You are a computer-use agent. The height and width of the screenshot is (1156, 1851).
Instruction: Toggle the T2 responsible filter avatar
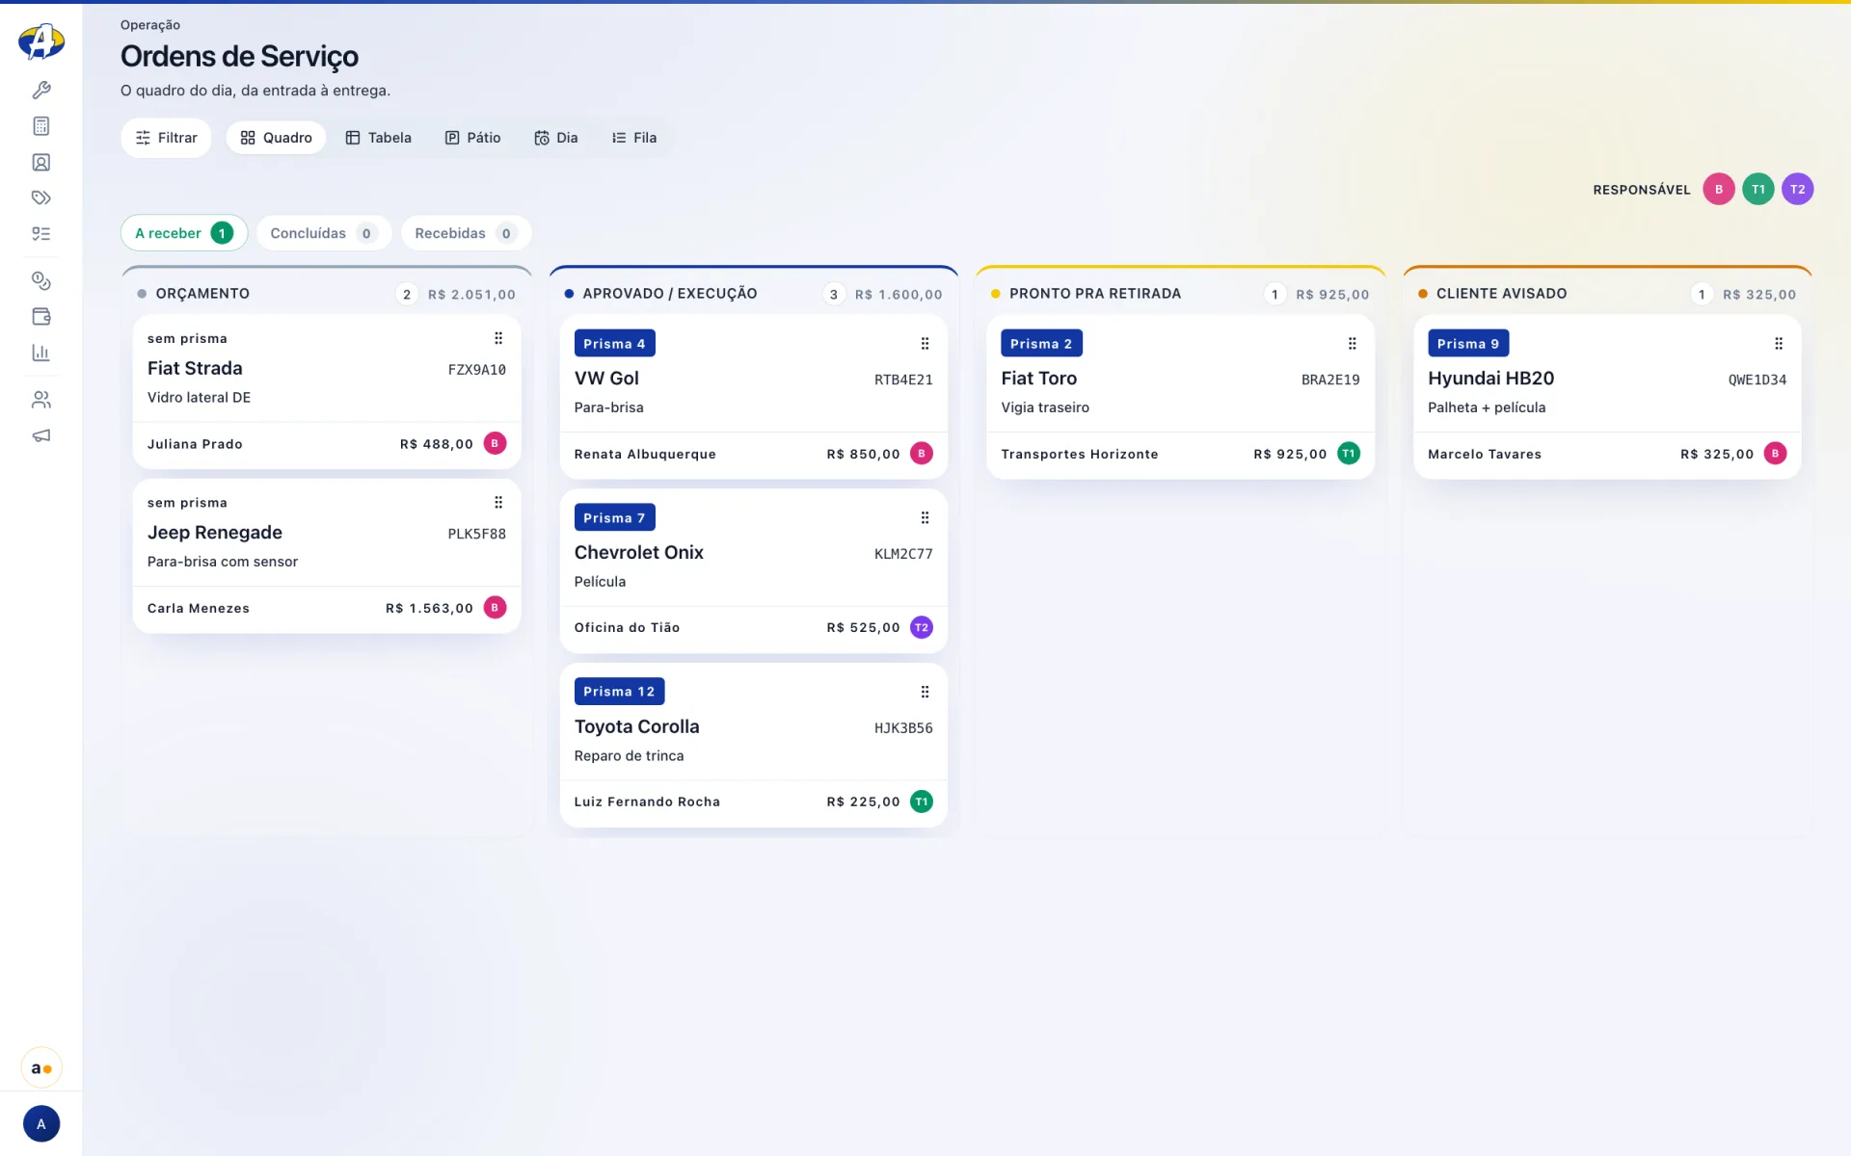(1798, 189)
